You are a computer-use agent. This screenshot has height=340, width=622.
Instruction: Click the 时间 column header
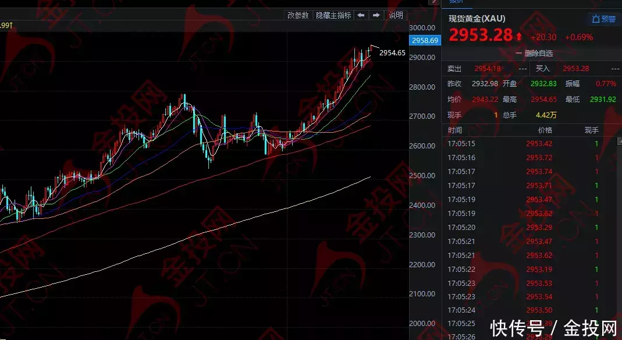(x=455, y=130)
